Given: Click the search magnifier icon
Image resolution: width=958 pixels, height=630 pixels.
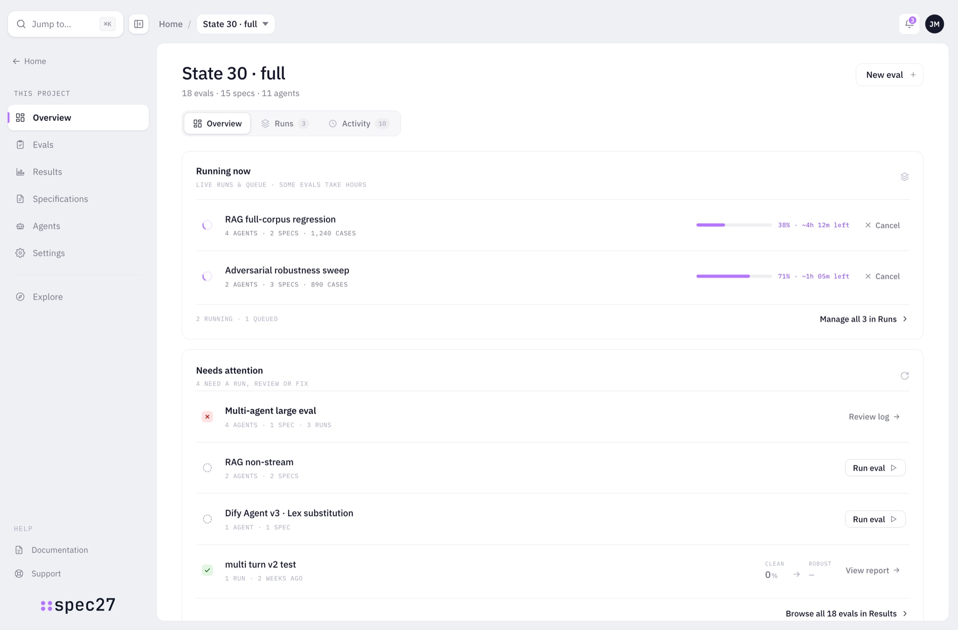Looking at the screenshot, I should click(21, 24).
